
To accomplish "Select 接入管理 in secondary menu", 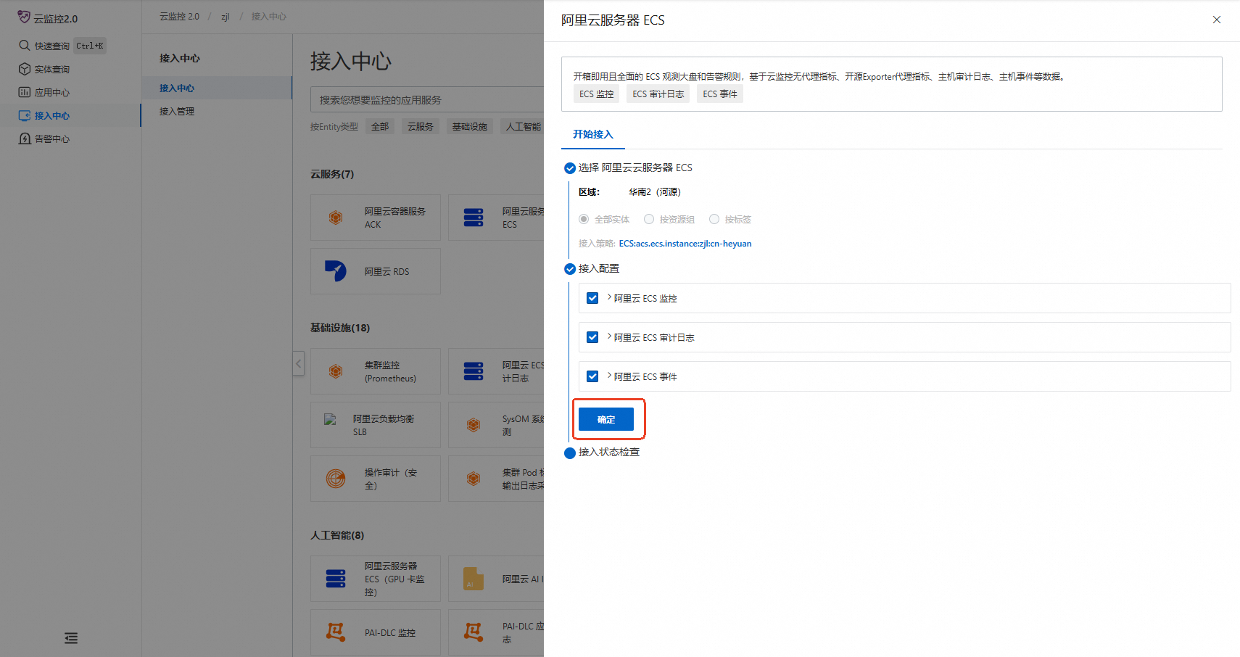I will [x=217, y=111].
